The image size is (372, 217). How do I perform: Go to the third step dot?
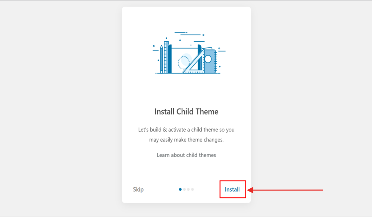pyautogui.click(x=189, y=189)
